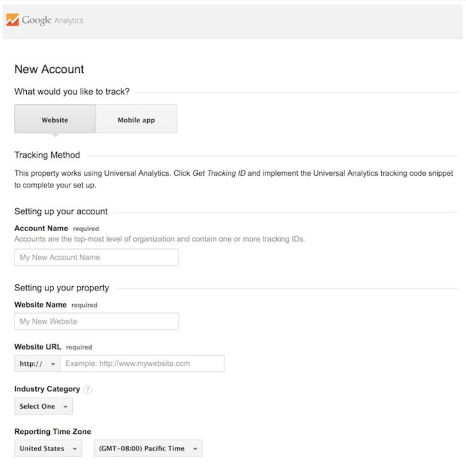Click the Account Name field label

pyautogui.click(x=41, y=228)
